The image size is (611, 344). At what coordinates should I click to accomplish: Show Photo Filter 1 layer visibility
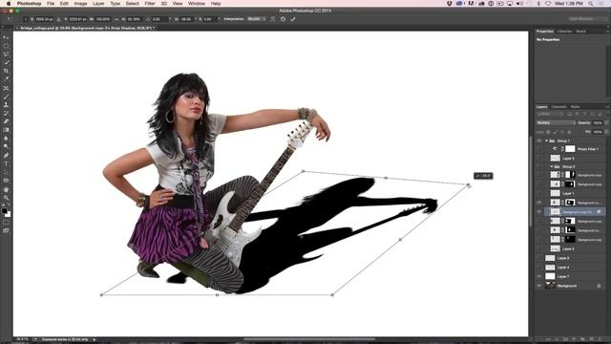click(x=539, y=149)
